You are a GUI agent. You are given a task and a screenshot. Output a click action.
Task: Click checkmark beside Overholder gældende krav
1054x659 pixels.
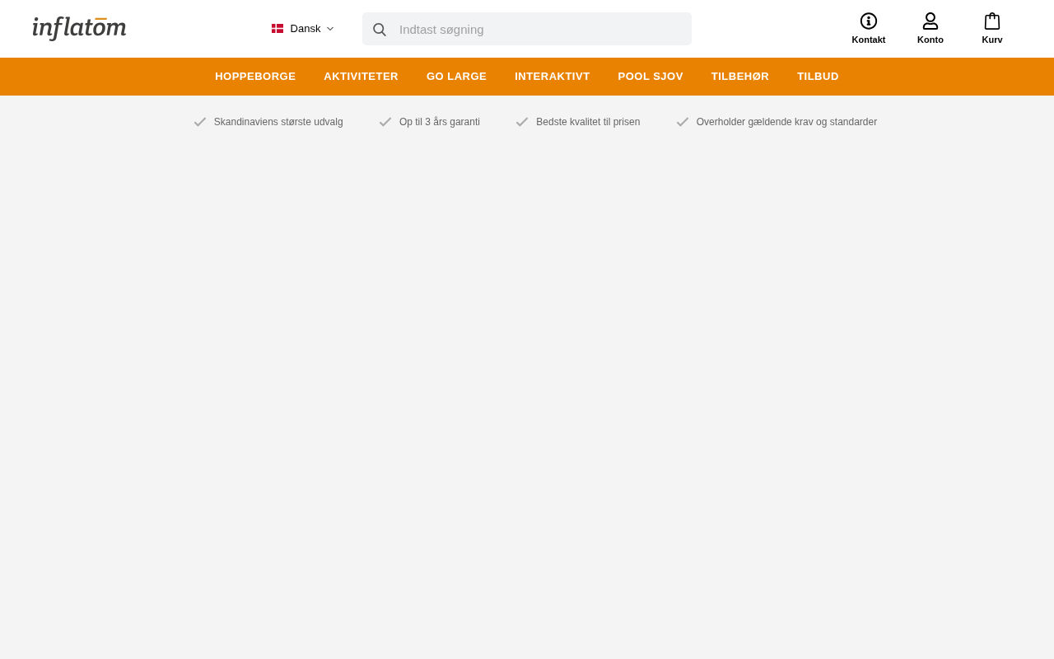pos(683,122)
